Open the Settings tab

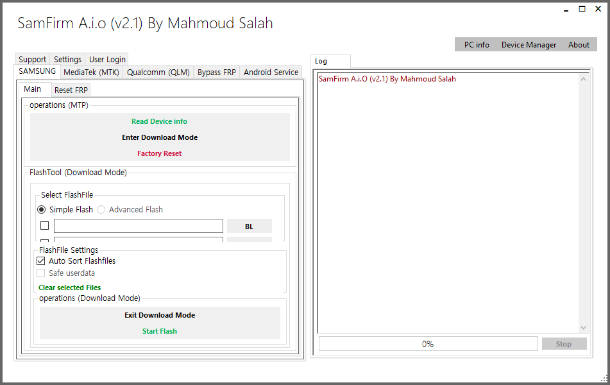67,59
